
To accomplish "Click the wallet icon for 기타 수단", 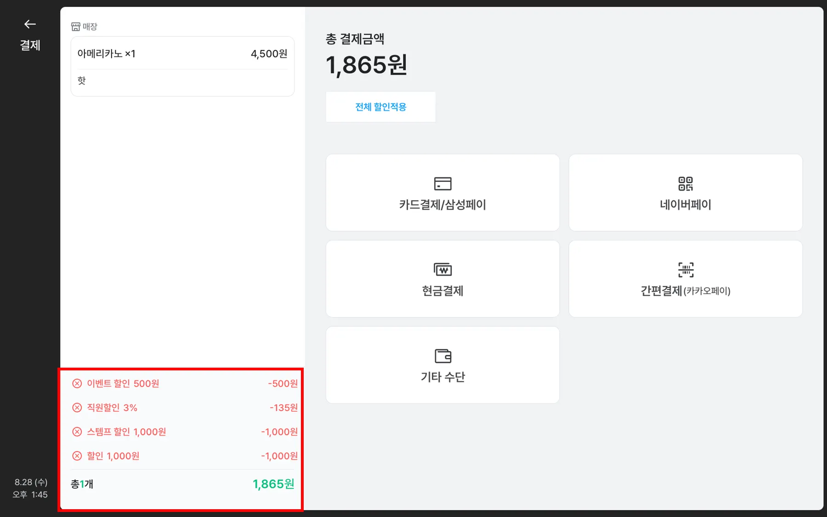I will [x=442, y=356].
